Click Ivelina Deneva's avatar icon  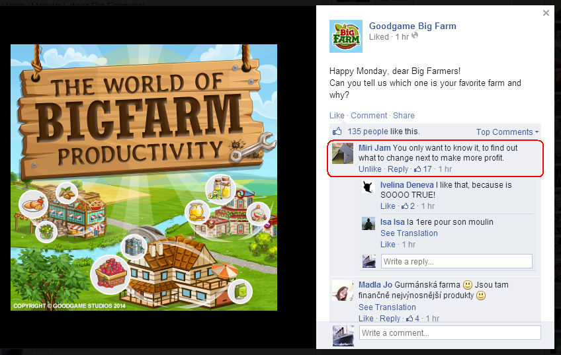click(368, 186)
